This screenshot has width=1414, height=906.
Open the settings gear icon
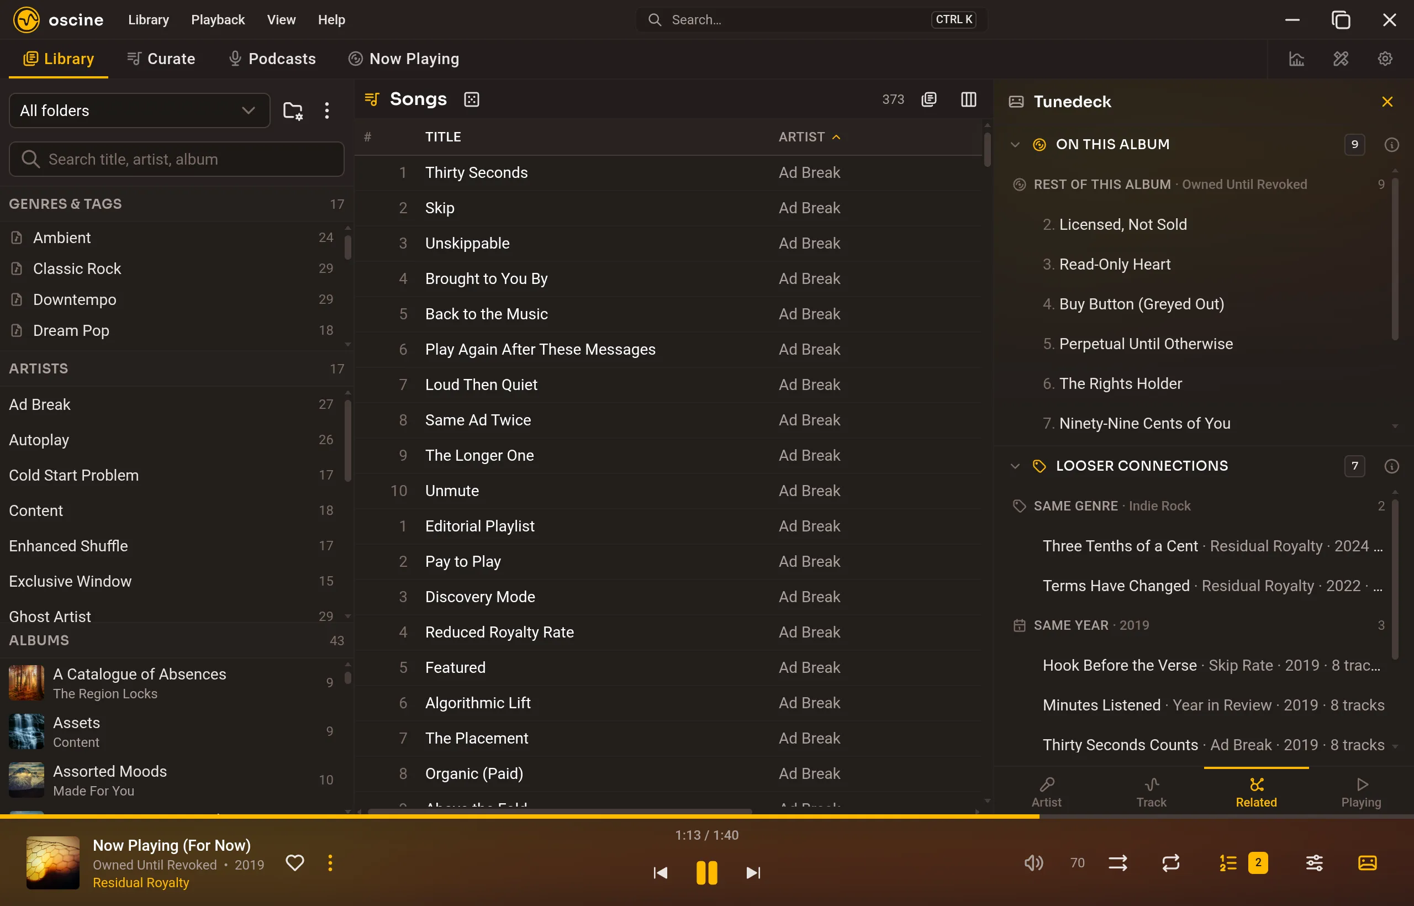[x=1385, y=59]
